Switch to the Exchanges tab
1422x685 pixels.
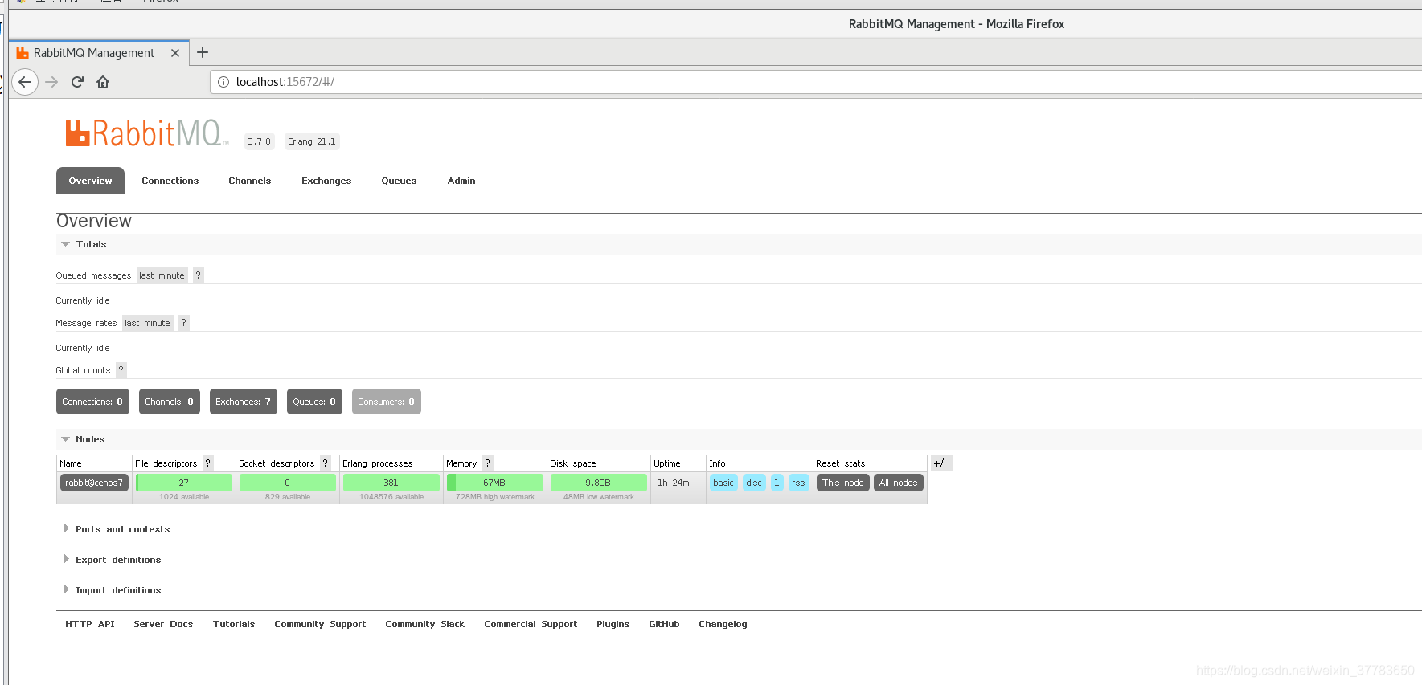[x=326, y=181]
